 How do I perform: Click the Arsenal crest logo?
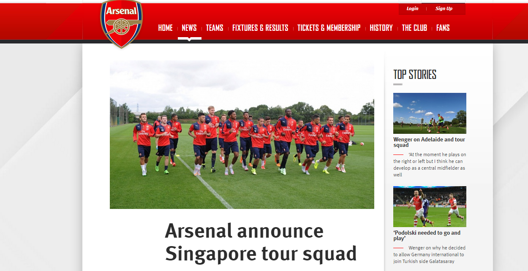(121, 24)
